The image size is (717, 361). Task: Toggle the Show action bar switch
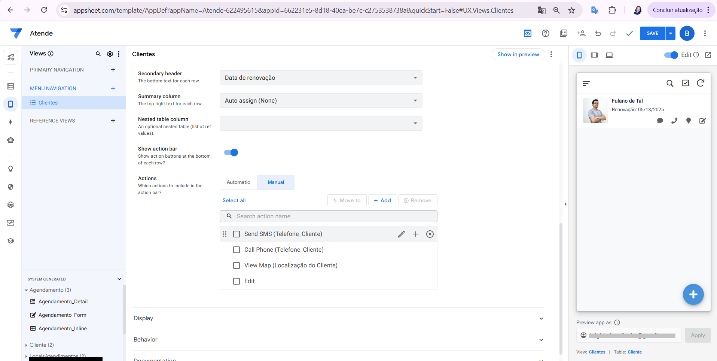coord(231,152)
